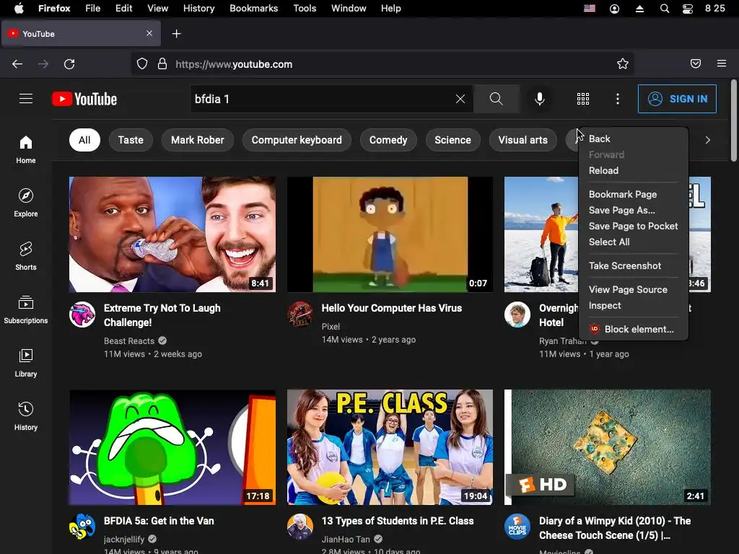739x554 pixels.
Task: Open Shorts in sidebar
Action: [26, 256]
